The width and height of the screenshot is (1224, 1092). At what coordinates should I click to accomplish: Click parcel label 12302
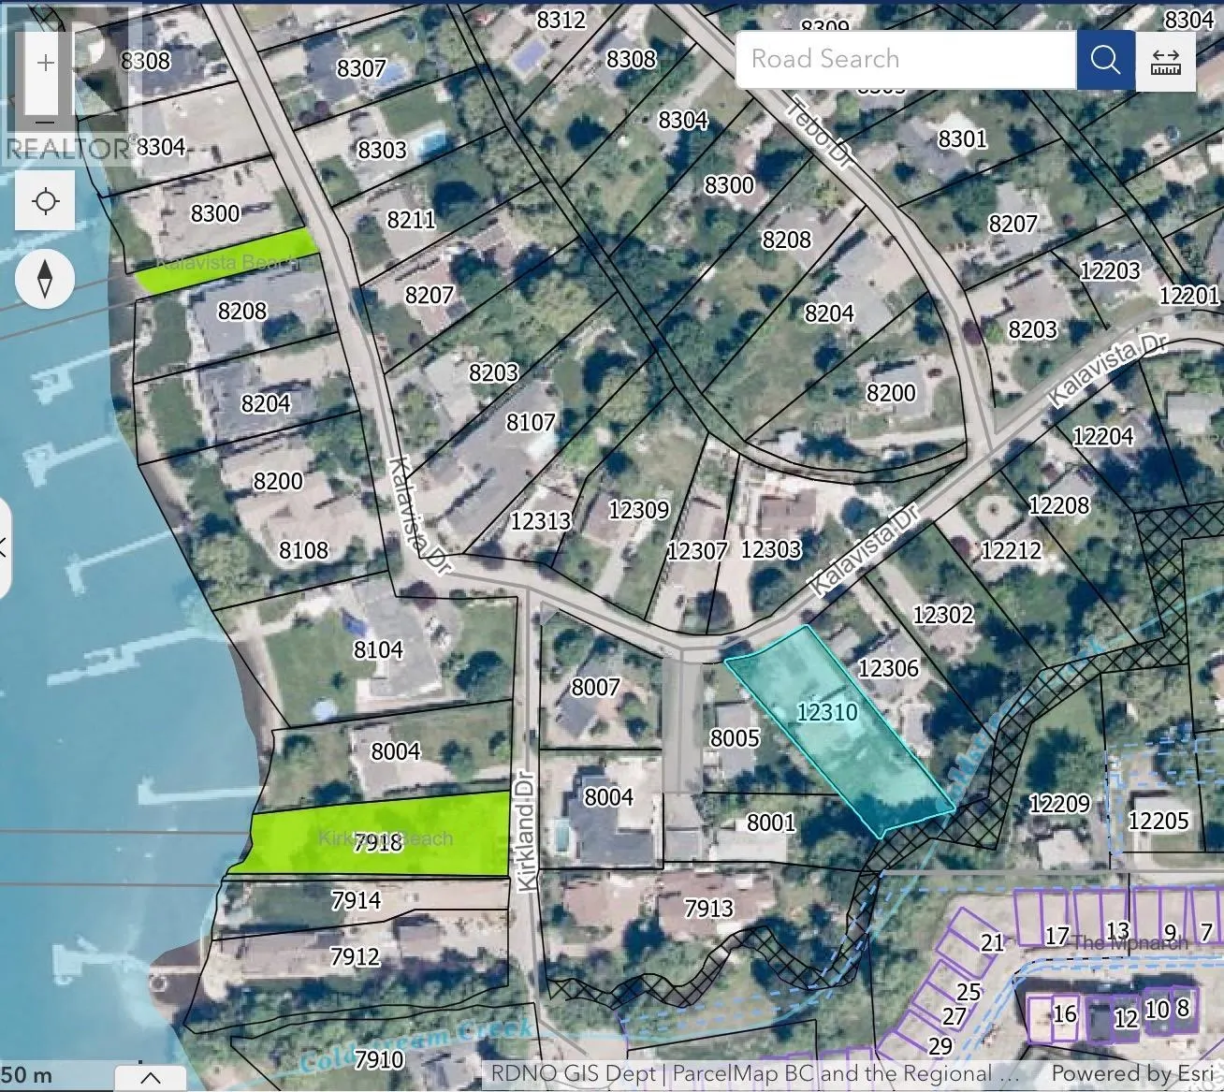pyautogui.click(x=943, y=615)
